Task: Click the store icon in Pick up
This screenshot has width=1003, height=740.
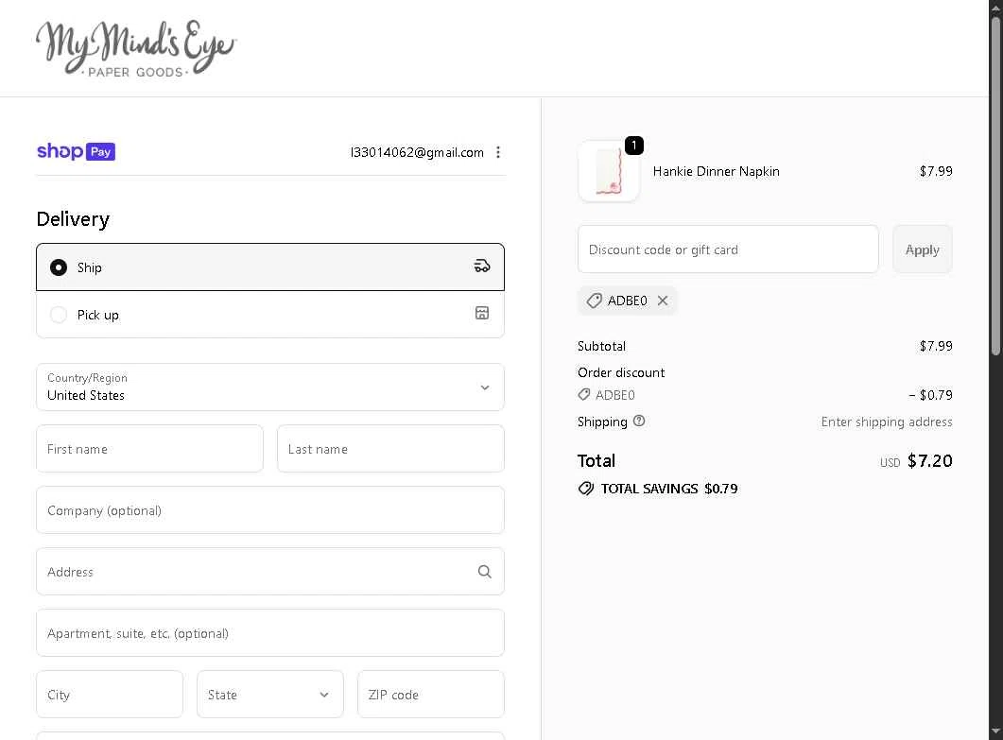Action: tap(482, 313)
